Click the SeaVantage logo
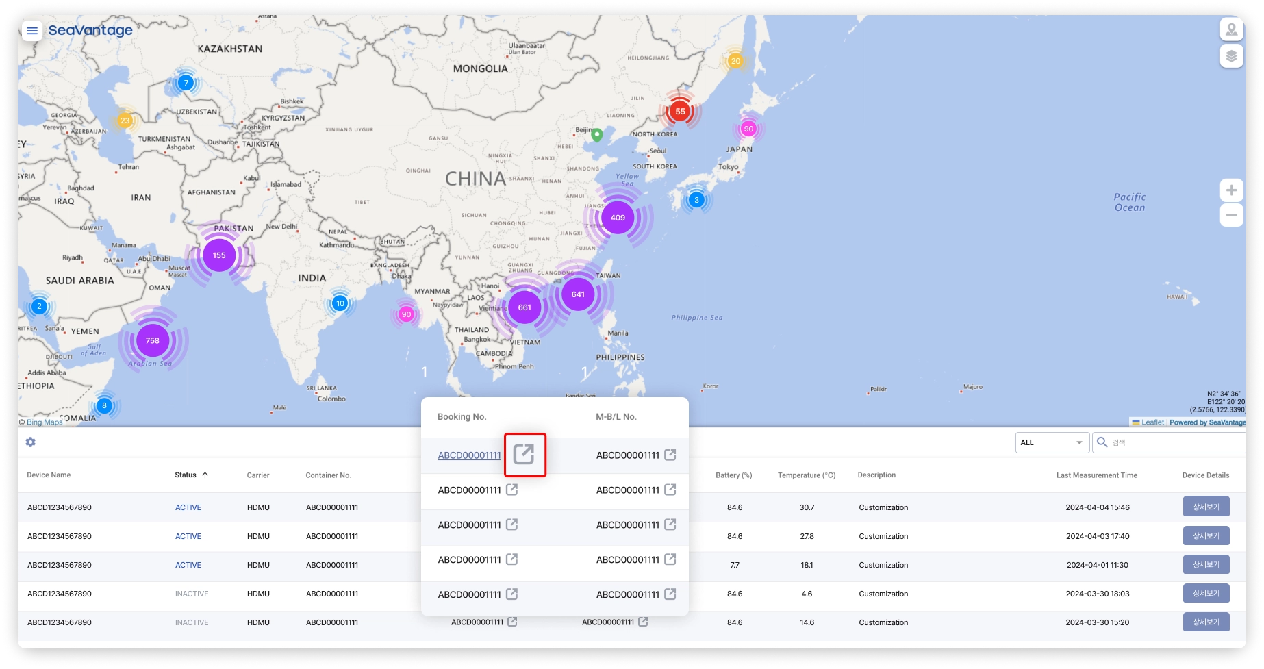 point(90,30)
